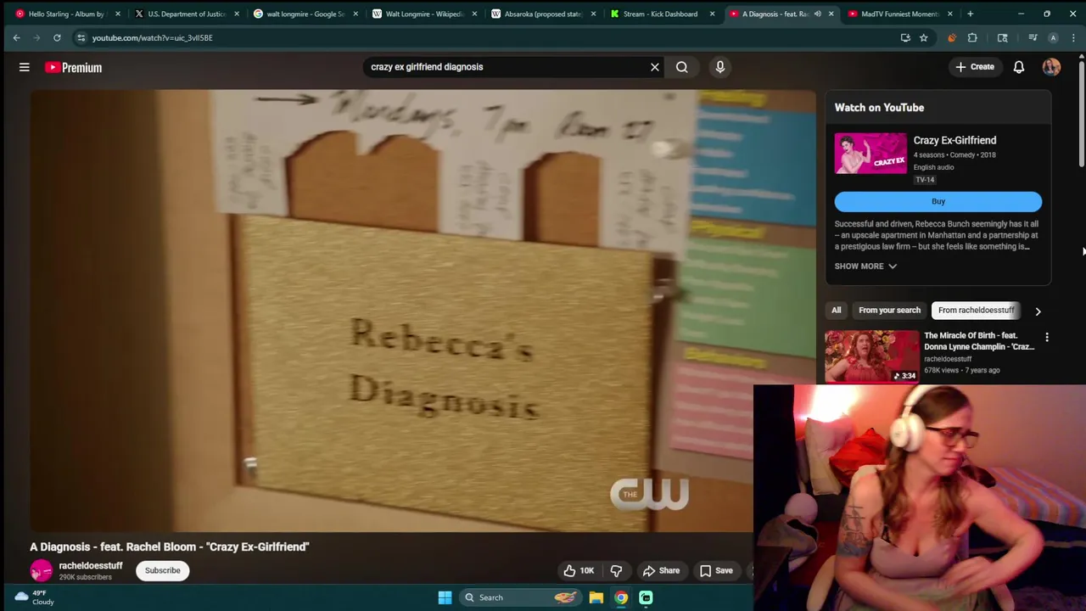Close the Kick Dashboard tab
This screenshot has height=611, width=1086.
pos(712,14)
